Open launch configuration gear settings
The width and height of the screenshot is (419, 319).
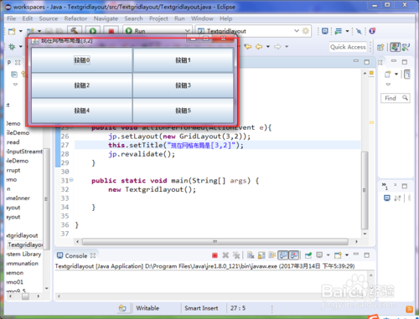pos(306,31)
